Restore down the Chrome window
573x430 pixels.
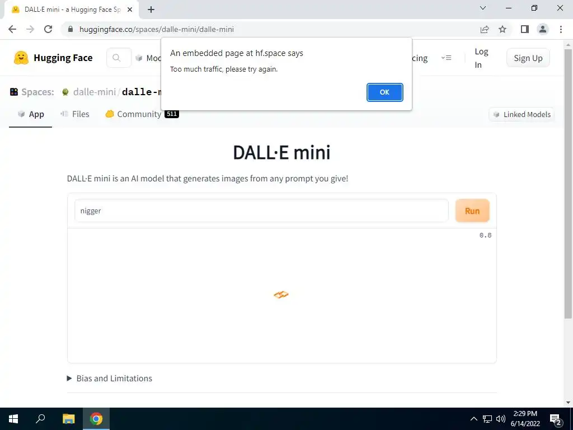point(534,8)
